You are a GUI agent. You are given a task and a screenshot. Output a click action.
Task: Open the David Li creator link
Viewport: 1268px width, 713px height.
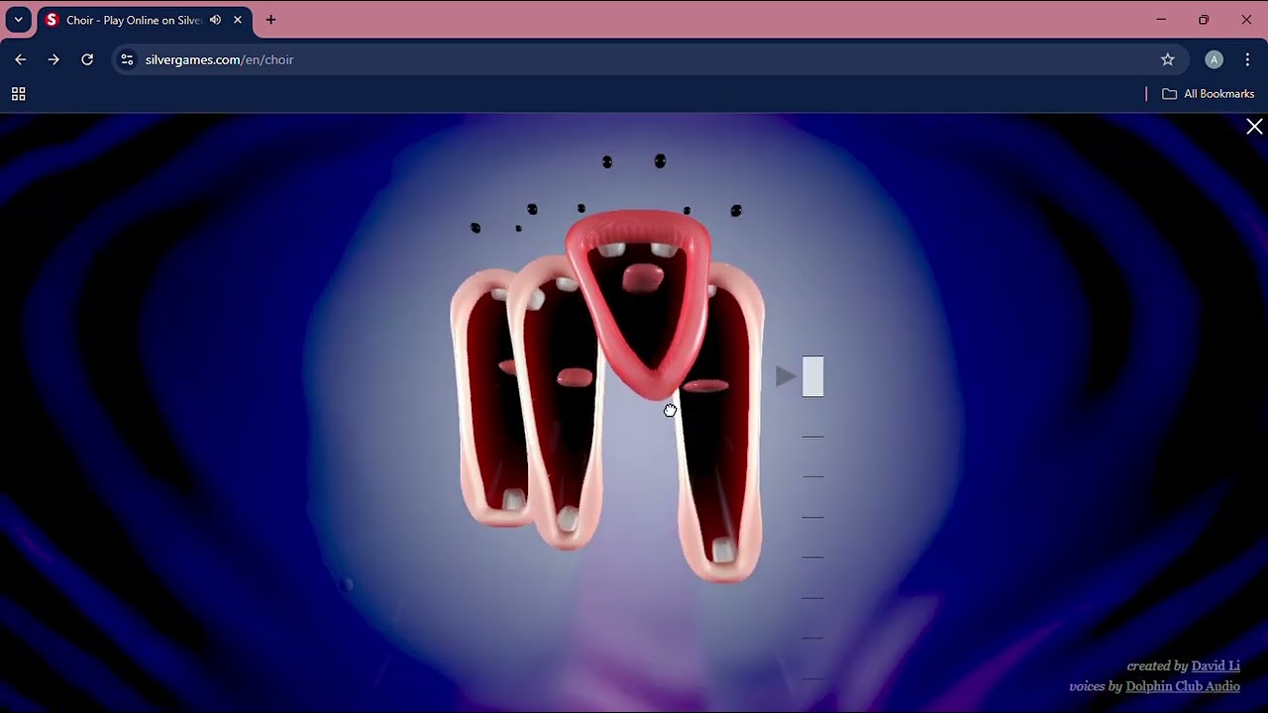tap(1215, 666)
